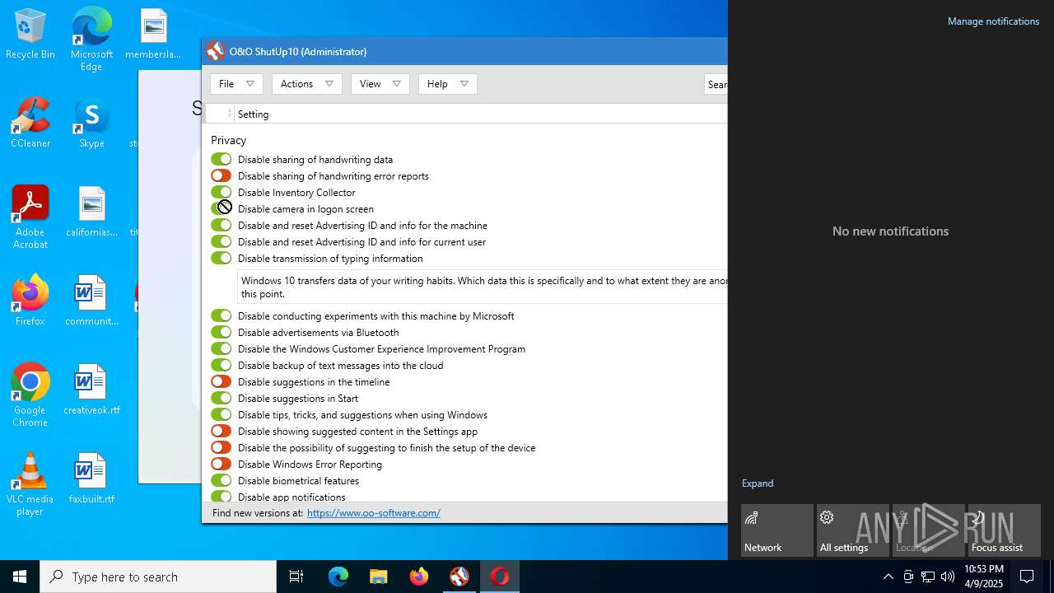The image size is (1054, 593).
Task: Open the membersla image file on desktop
Action: (x=153, y=35)
